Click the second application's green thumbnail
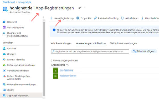The height and width of the screenshot is (99, 159). [55, 76]
